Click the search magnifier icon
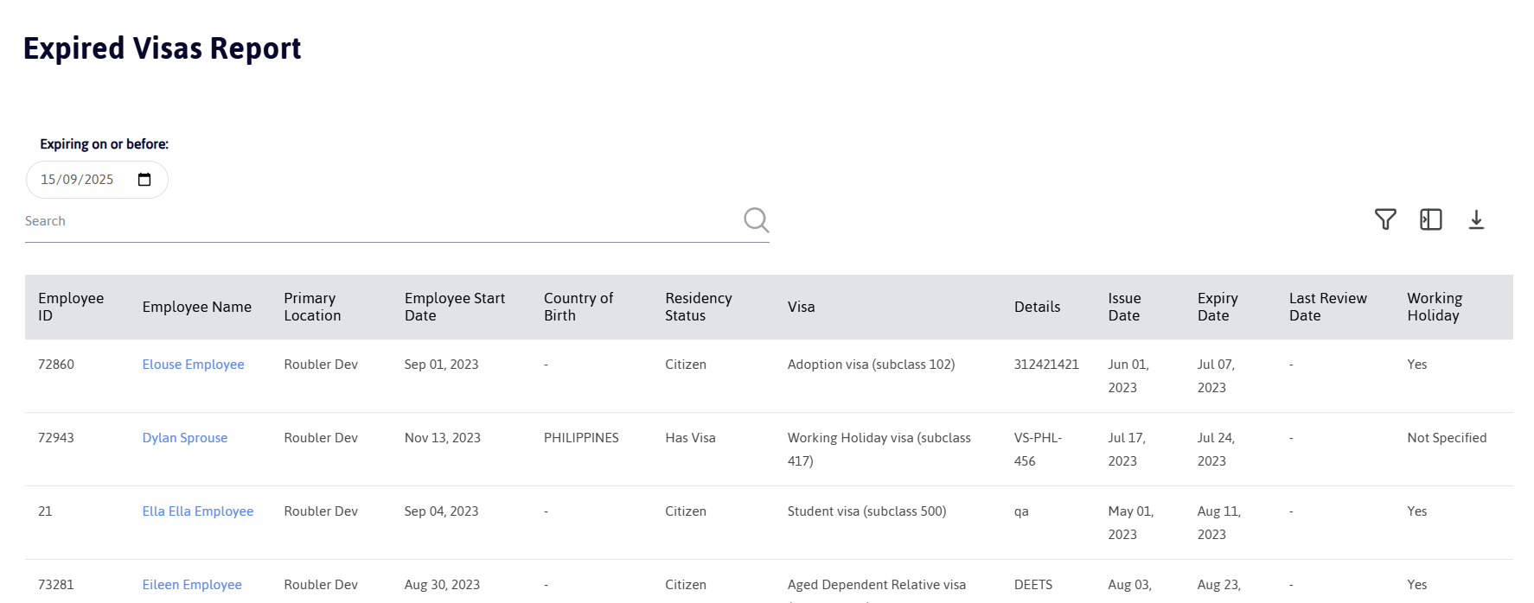1534x603 pixels. coord(757,219)
